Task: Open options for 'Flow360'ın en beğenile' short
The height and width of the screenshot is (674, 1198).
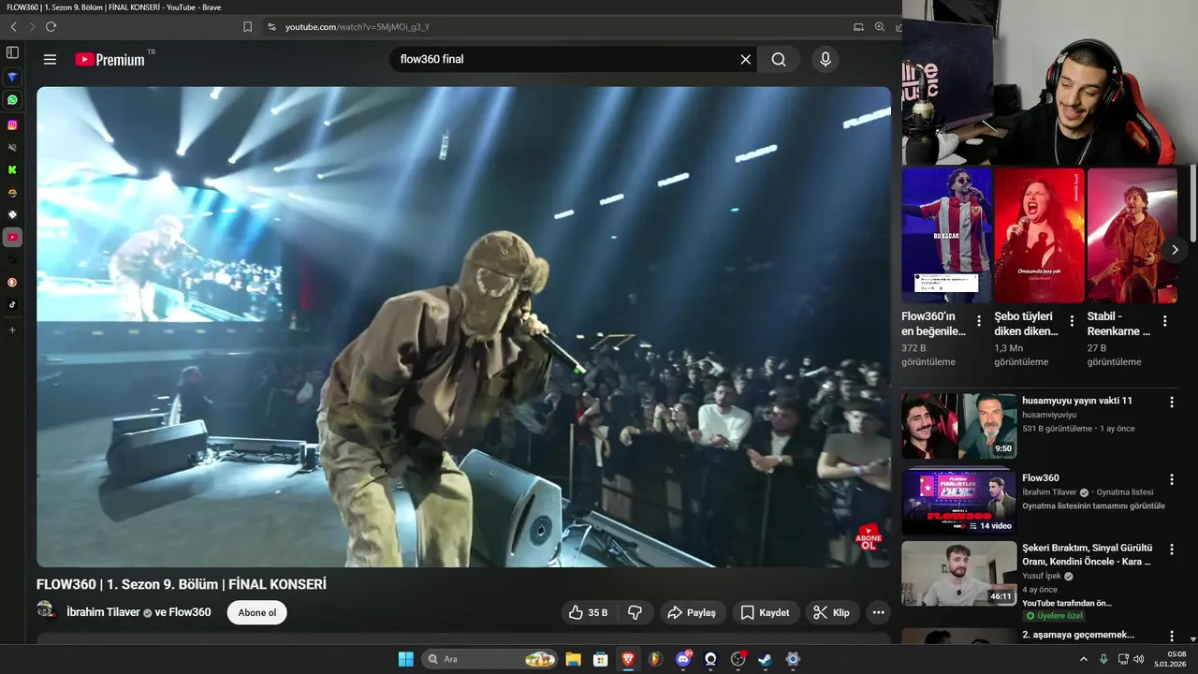Action: pos(979,321)
